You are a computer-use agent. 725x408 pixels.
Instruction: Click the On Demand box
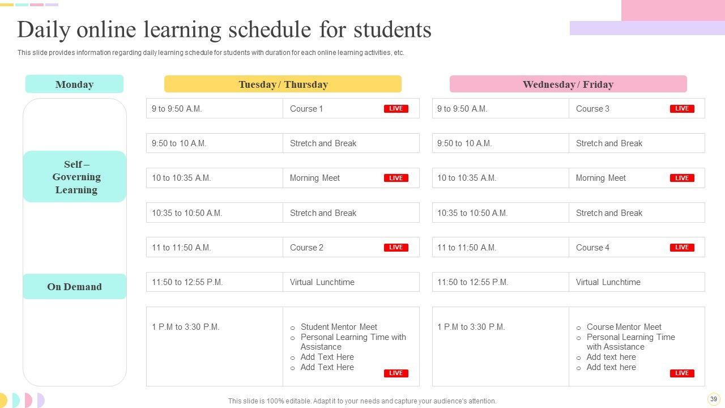74,287
